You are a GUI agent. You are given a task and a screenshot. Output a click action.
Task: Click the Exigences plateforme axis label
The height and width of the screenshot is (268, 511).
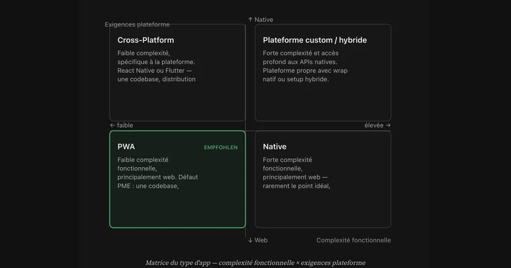tap(137, 24)
